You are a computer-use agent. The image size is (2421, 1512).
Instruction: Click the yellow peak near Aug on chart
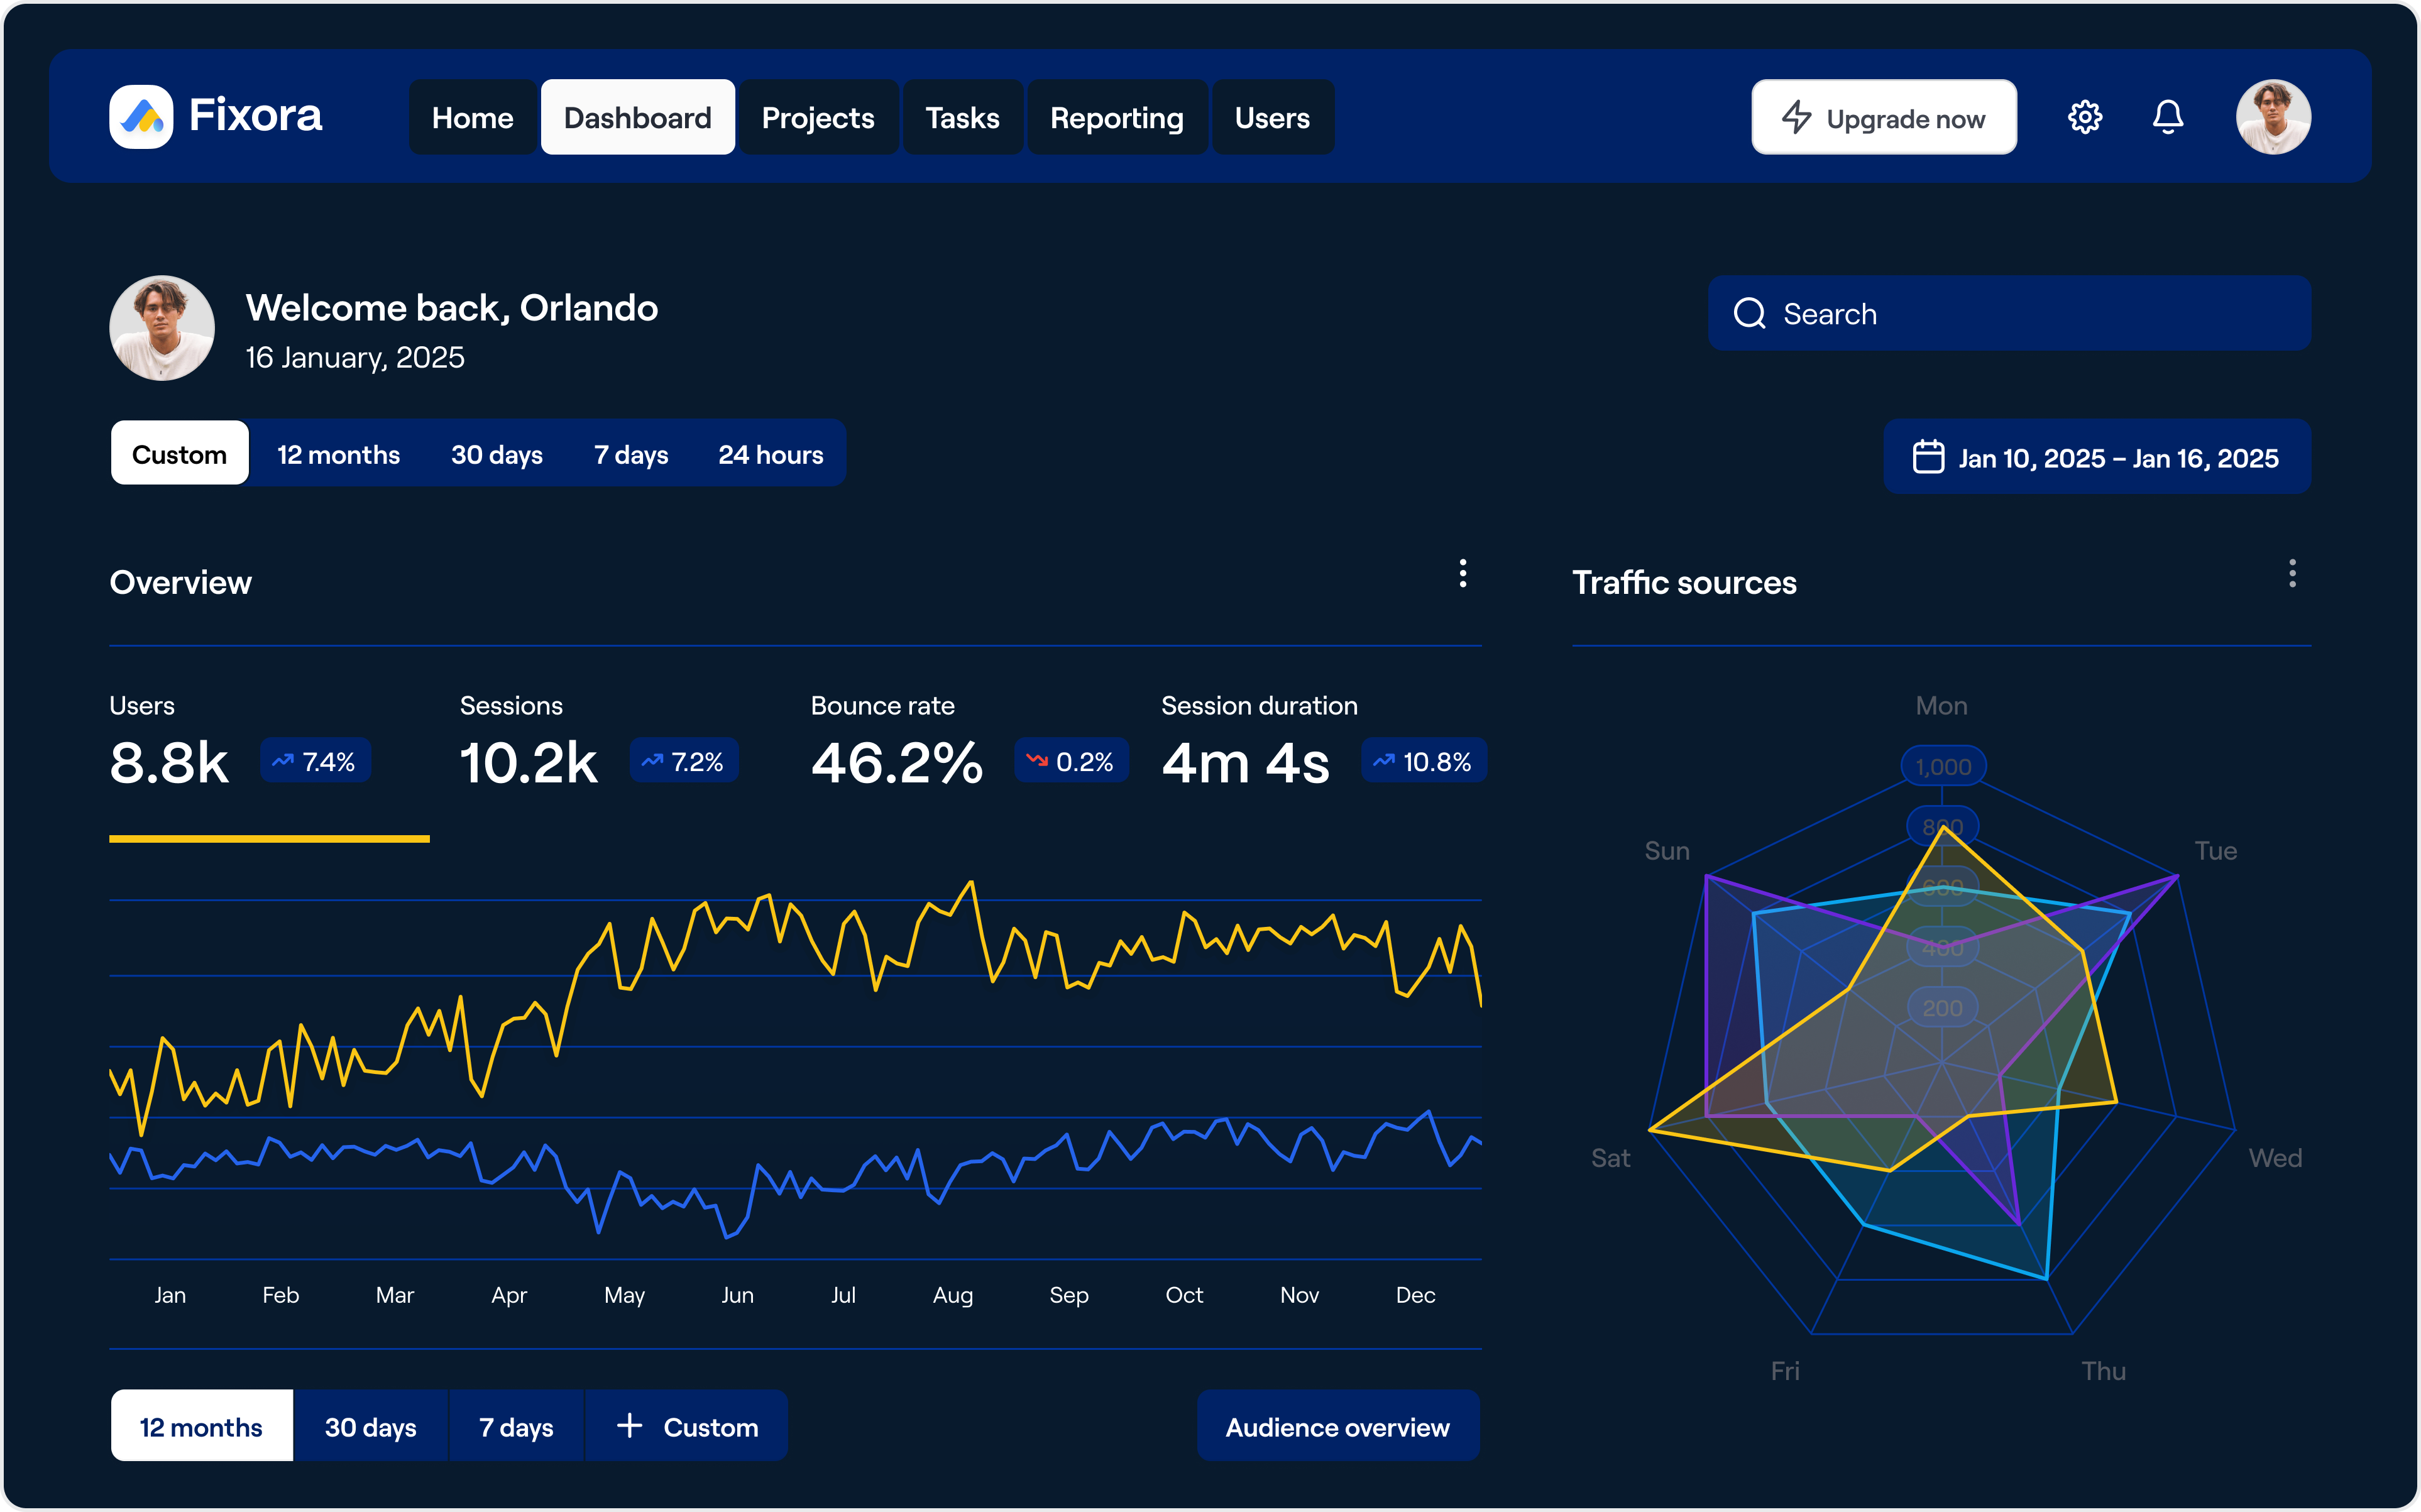coord(970,883)
